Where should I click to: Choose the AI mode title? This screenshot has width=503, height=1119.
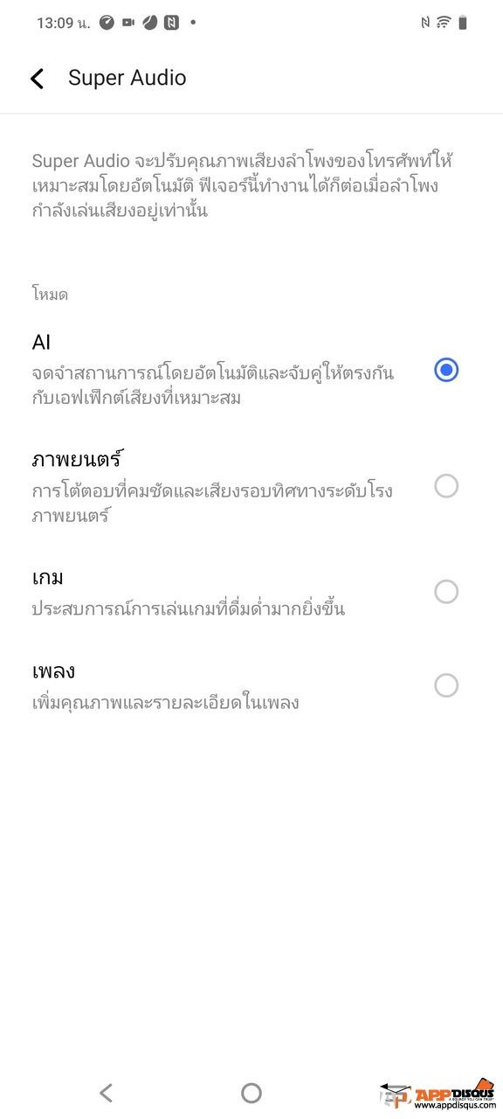(x=42, y=342)
